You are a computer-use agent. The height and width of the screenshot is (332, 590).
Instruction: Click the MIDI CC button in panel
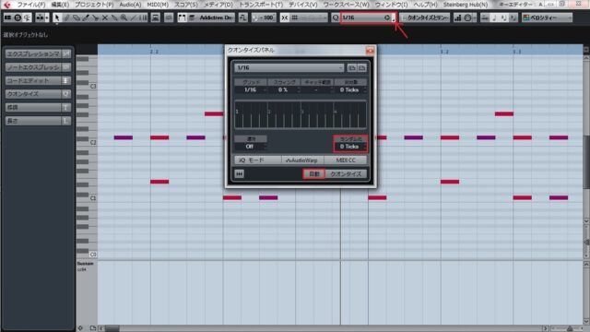(346, 160)
